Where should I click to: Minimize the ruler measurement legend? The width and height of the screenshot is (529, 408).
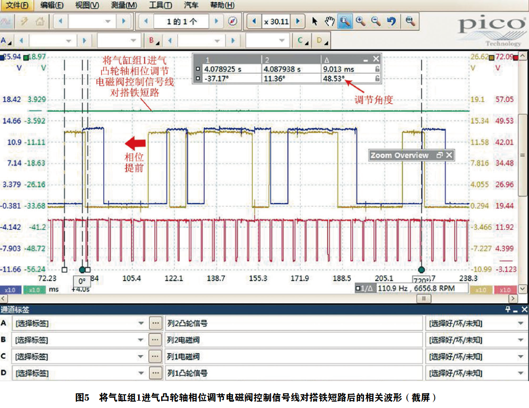pos(366,60)
